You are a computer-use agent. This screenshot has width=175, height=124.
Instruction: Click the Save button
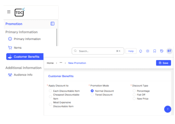pos(164,63)
